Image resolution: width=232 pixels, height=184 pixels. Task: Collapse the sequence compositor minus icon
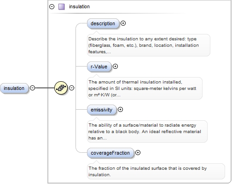[x=71, y=88]
